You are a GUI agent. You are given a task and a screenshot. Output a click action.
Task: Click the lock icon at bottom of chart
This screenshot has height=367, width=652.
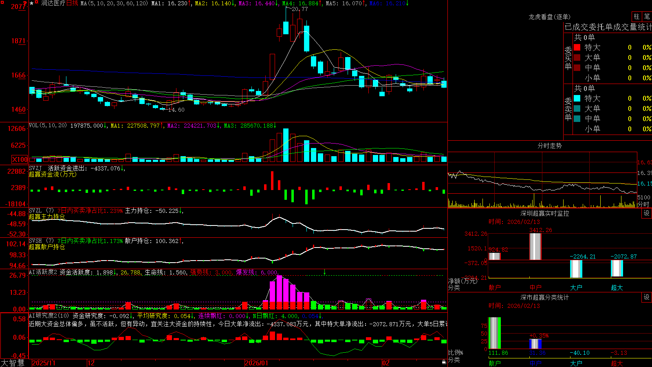tap(444, 362)
